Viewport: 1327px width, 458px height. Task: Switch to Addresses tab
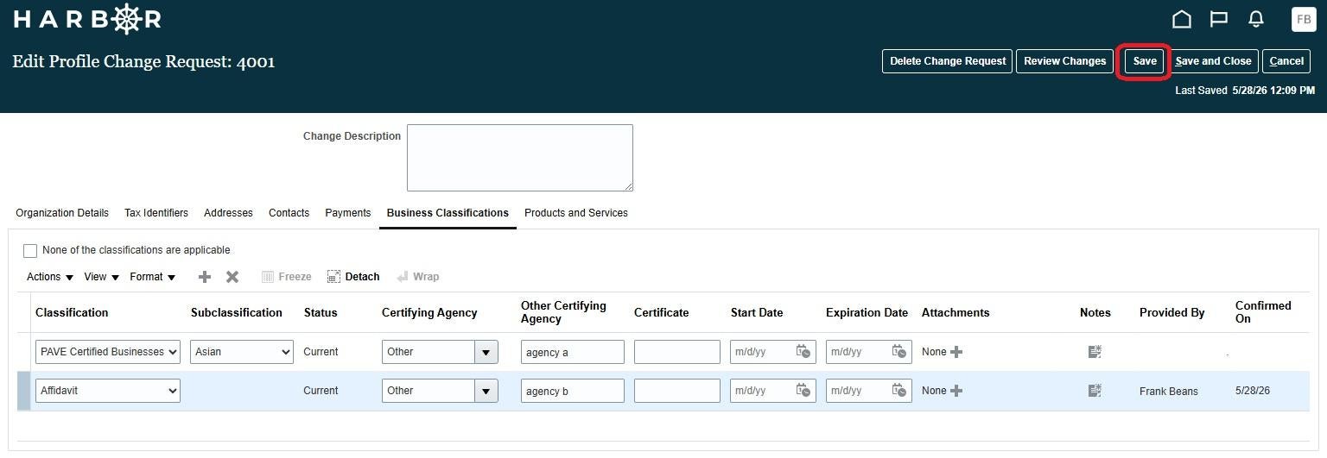[x=228, y=213]
